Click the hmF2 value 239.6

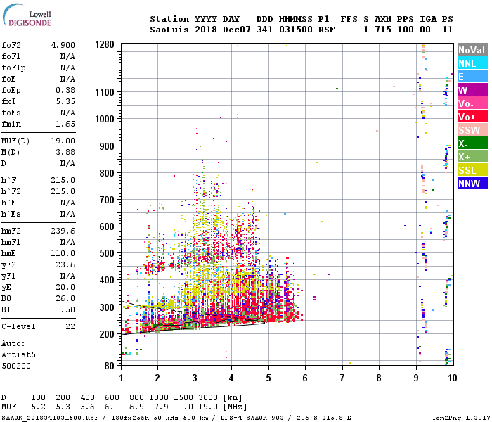tap(63, 231)
